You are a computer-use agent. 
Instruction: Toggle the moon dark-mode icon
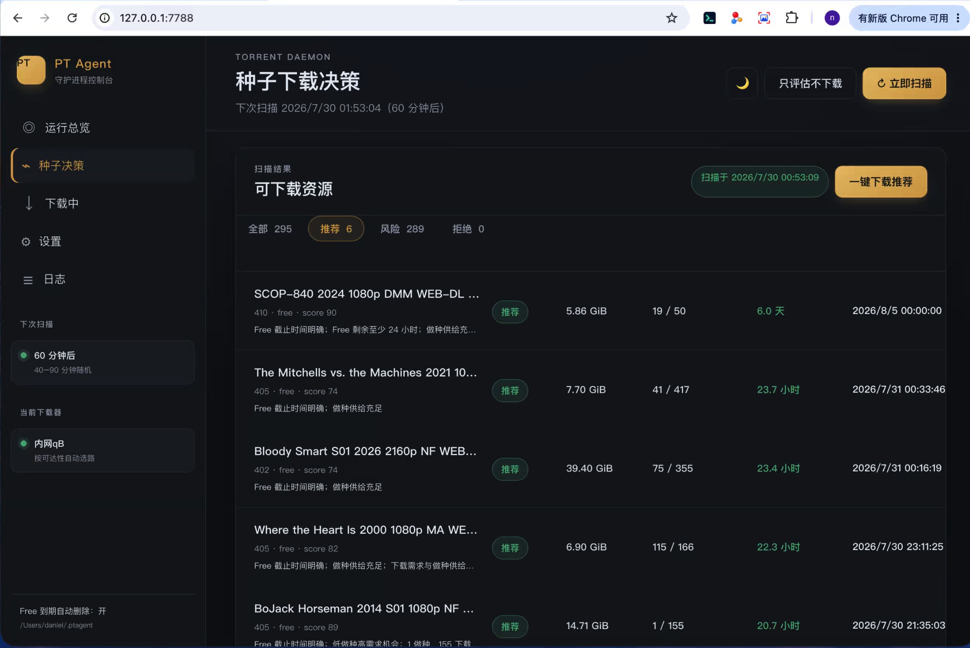click(742, 83)
